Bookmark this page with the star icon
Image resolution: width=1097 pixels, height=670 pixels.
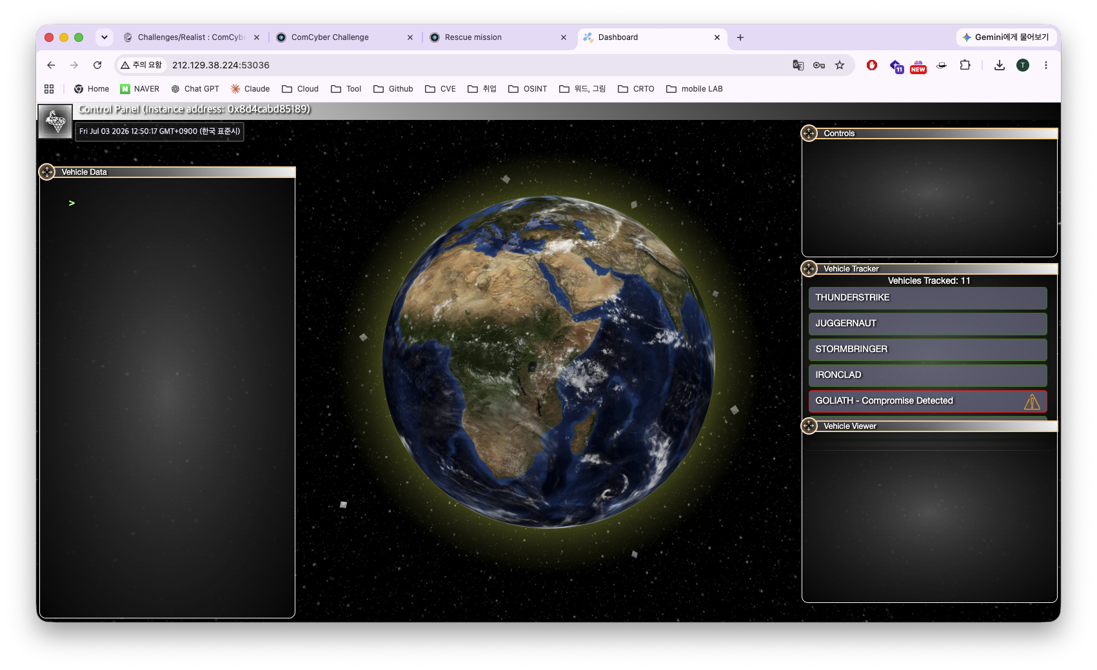click(x=840, y=65)
